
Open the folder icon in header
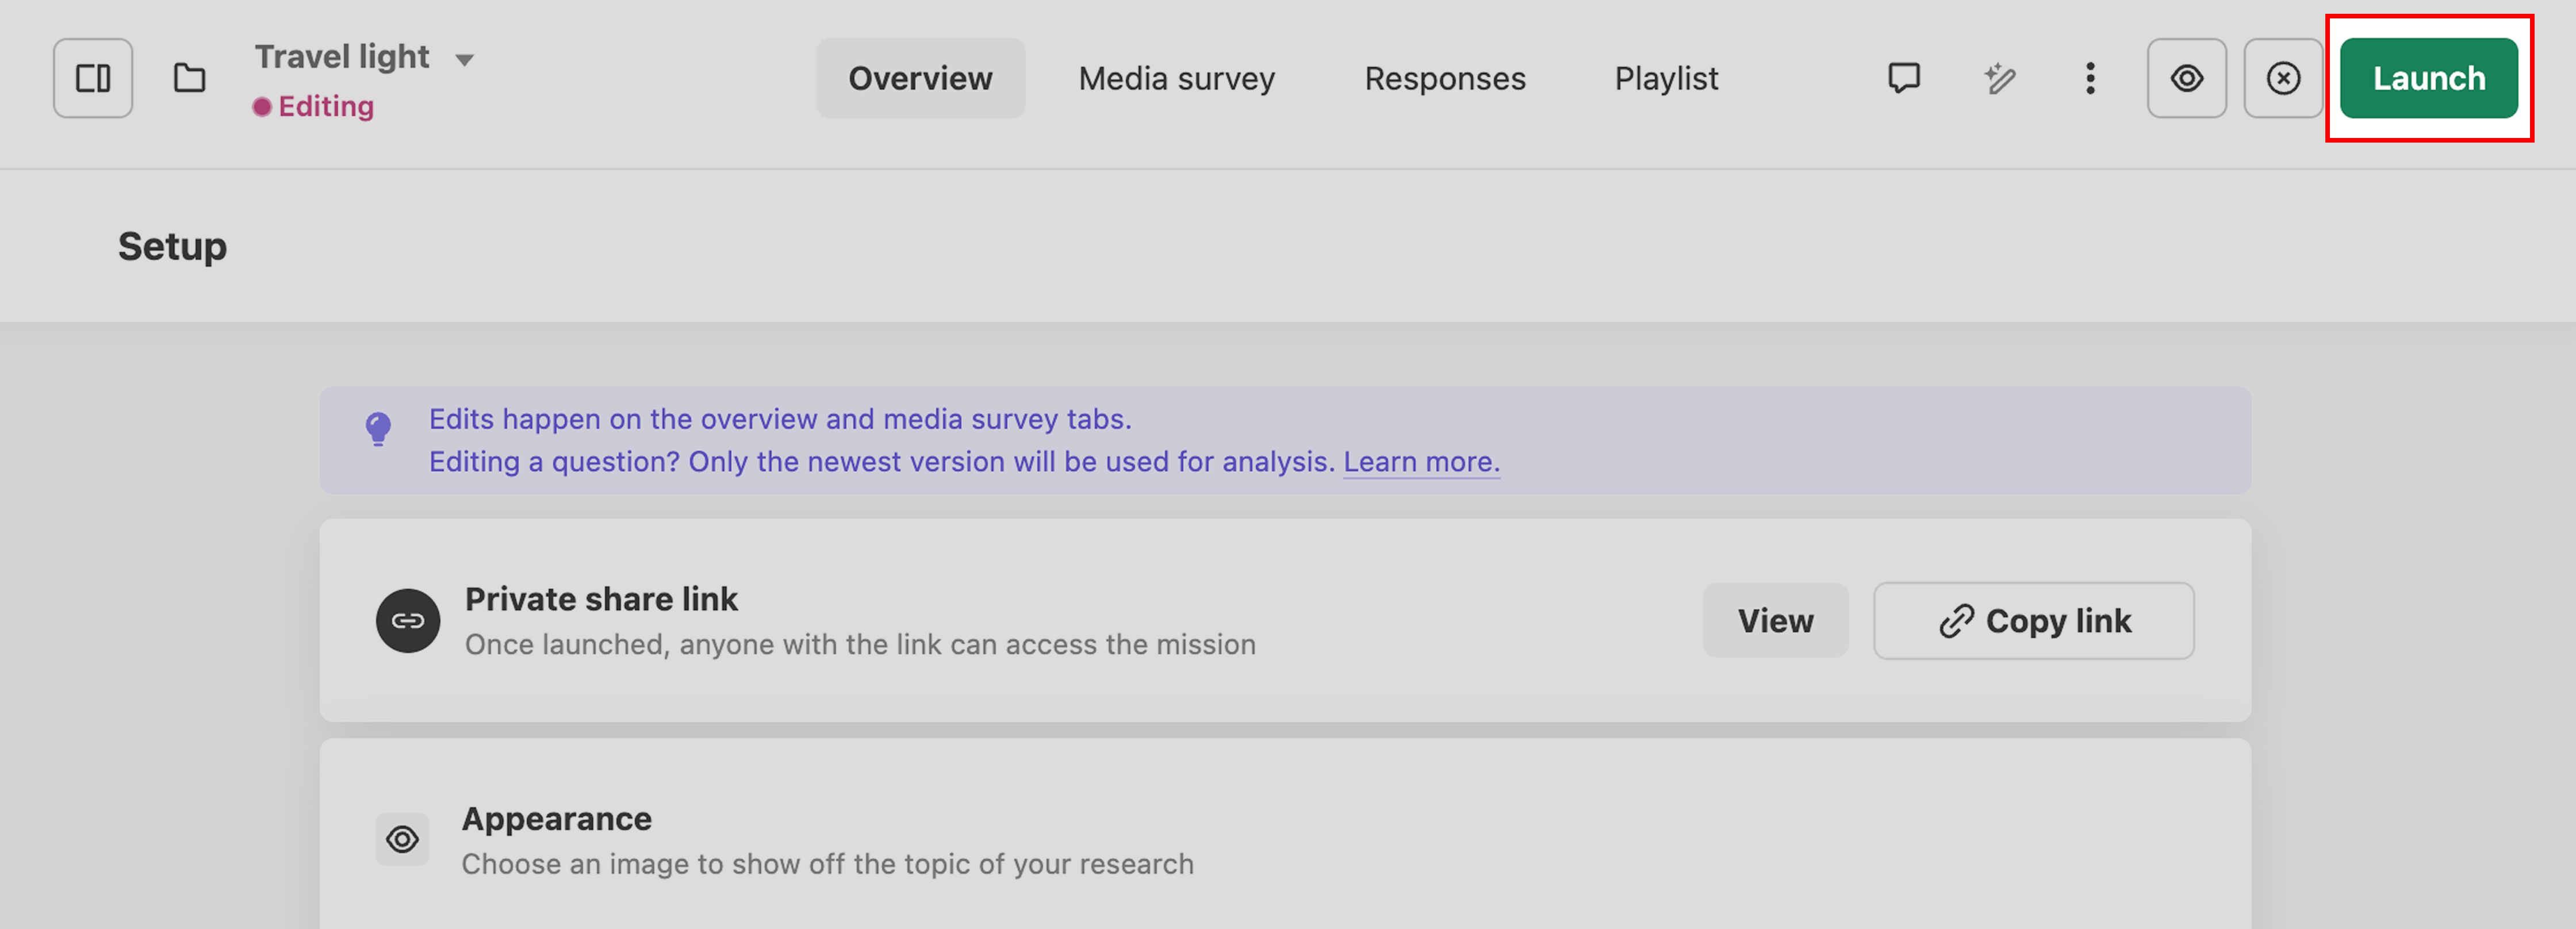(189, 78)
